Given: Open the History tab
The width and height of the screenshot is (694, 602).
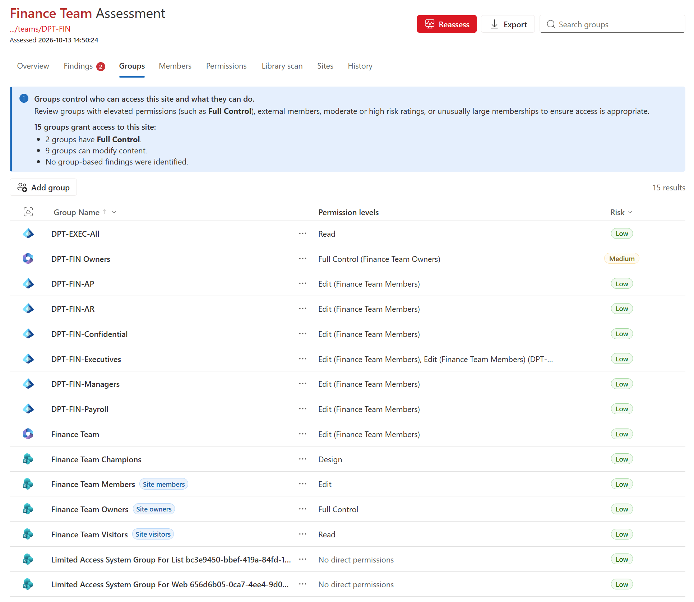Looking at the screenshot, I should 360,66.
